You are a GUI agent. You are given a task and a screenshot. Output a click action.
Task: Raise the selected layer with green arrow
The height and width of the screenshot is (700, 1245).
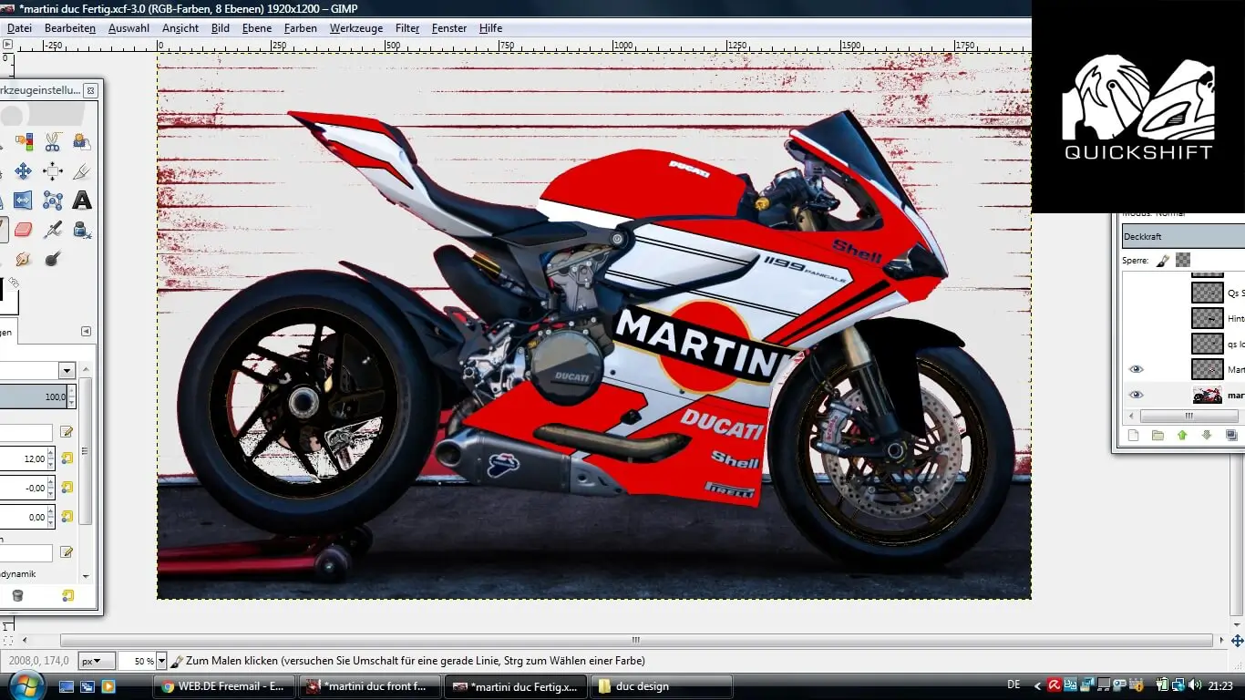[x=1182, y=436]
